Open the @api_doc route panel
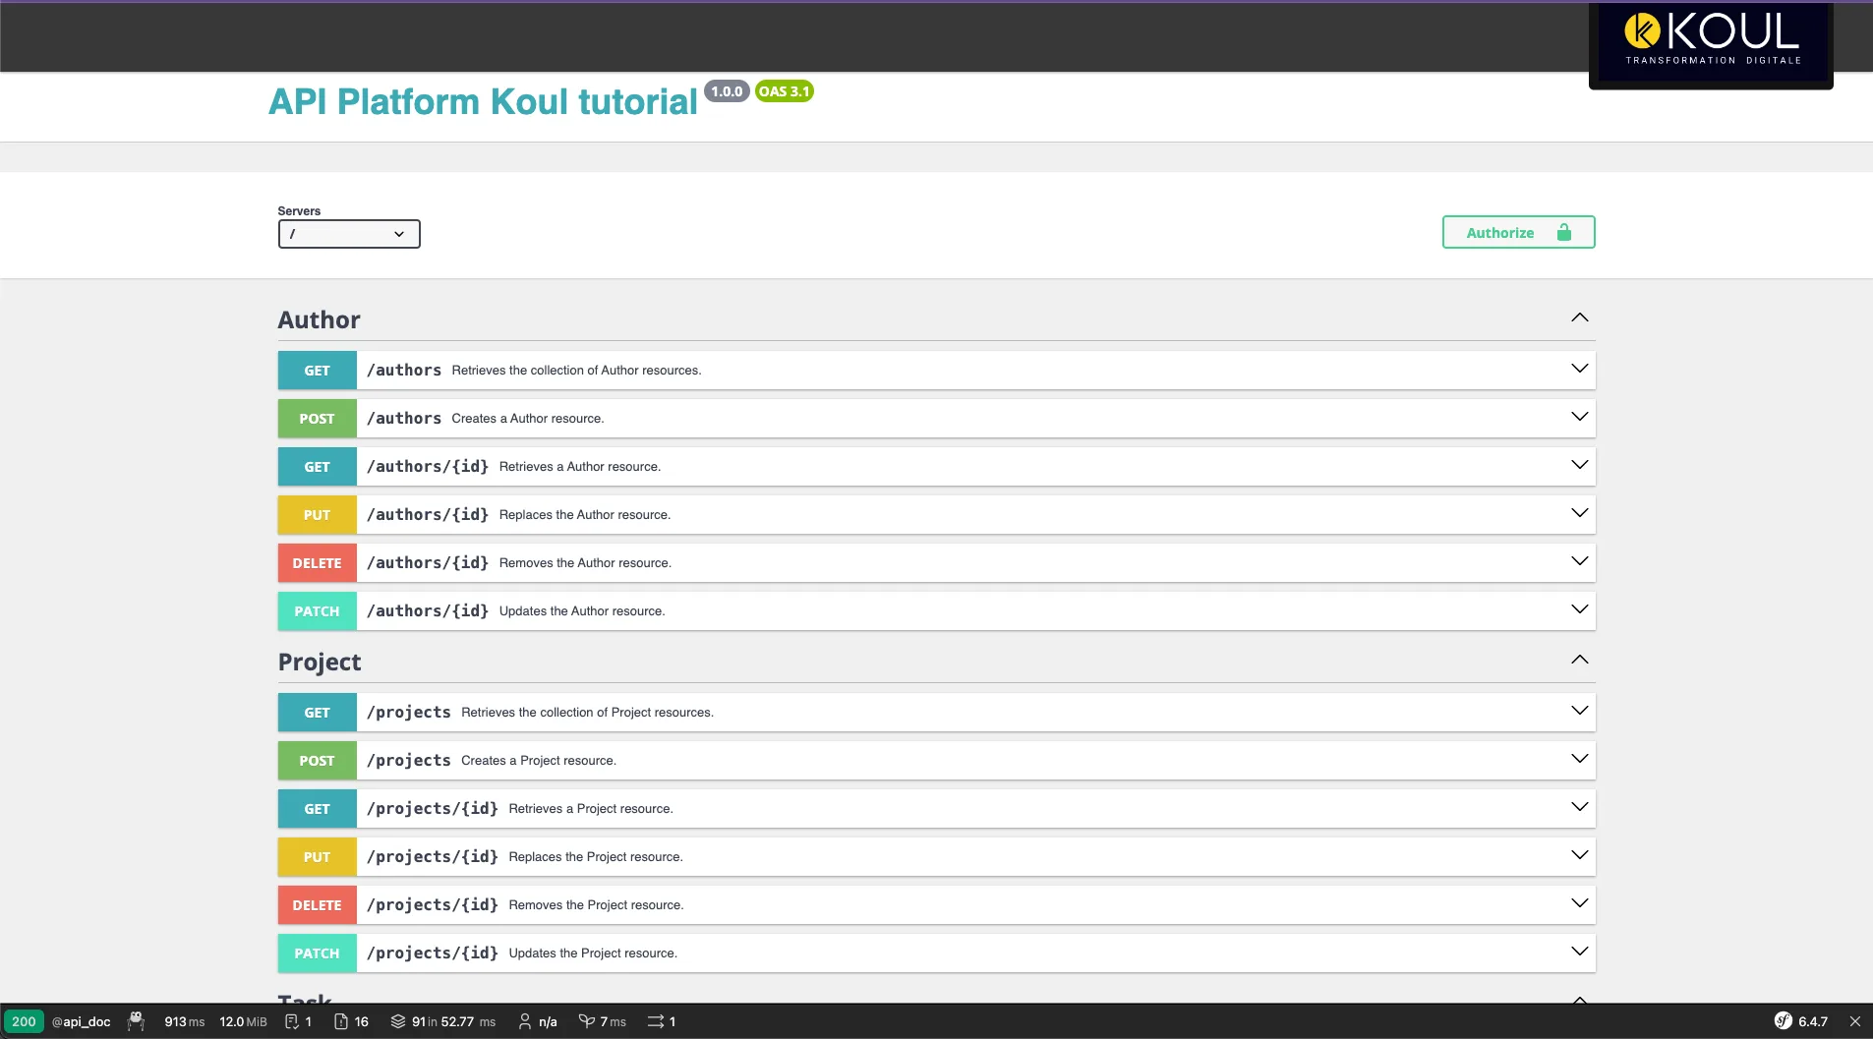Image resolution: width=1873 pixels, height=1039 pixels. tap(81, 1021)
